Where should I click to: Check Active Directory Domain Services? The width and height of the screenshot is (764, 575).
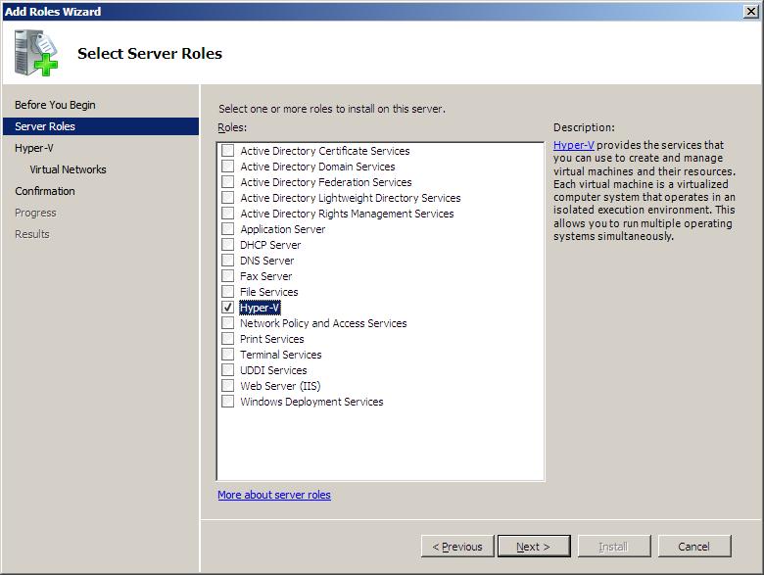coord(227,167)
